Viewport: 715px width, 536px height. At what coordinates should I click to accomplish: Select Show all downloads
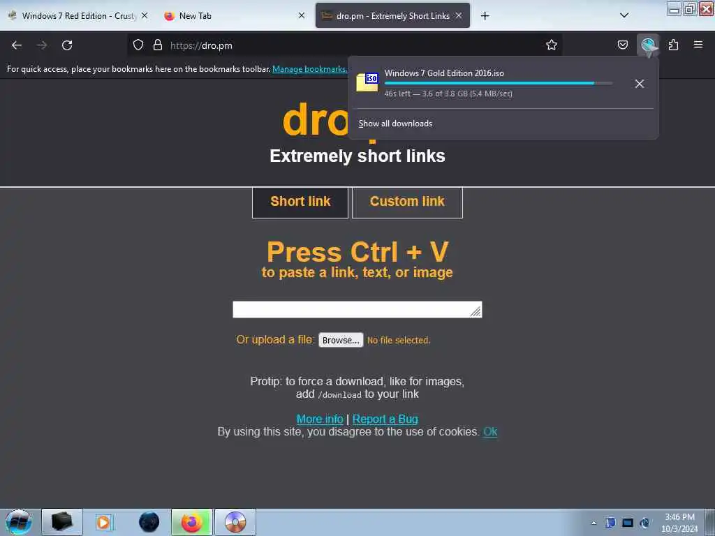[x=395, y=124]
